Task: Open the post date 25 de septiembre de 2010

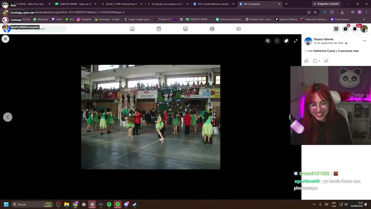Action: (328, 43)
